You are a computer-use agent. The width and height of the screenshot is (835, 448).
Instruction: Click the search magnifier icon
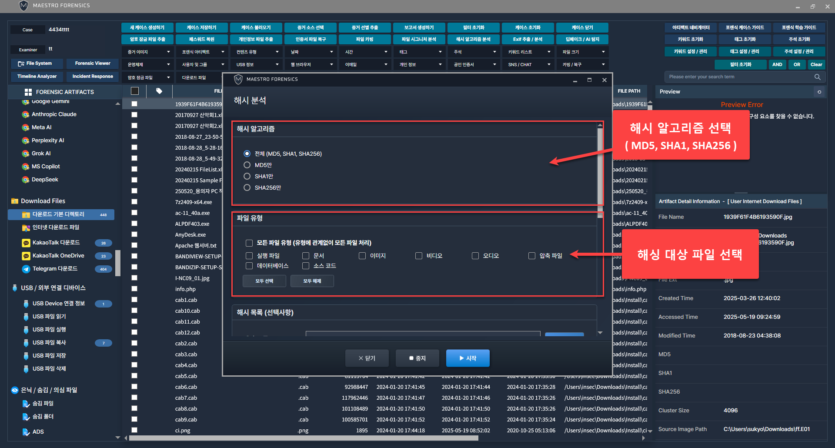point(817,77)
